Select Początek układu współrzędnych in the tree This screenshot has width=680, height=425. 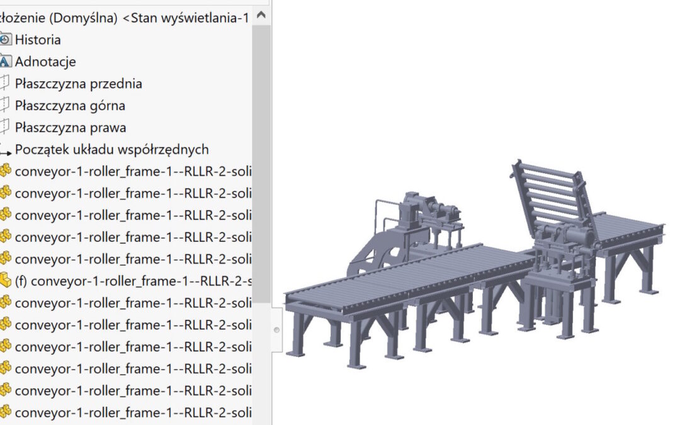[x=111, y=150]
